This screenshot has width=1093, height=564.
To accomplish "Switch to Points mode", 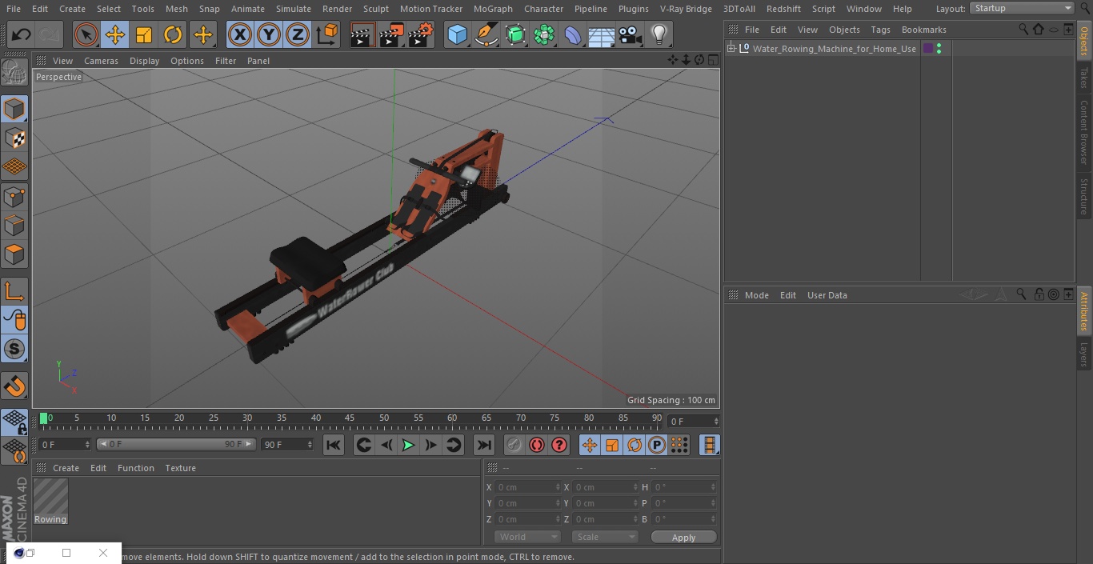I will (14, 196).
